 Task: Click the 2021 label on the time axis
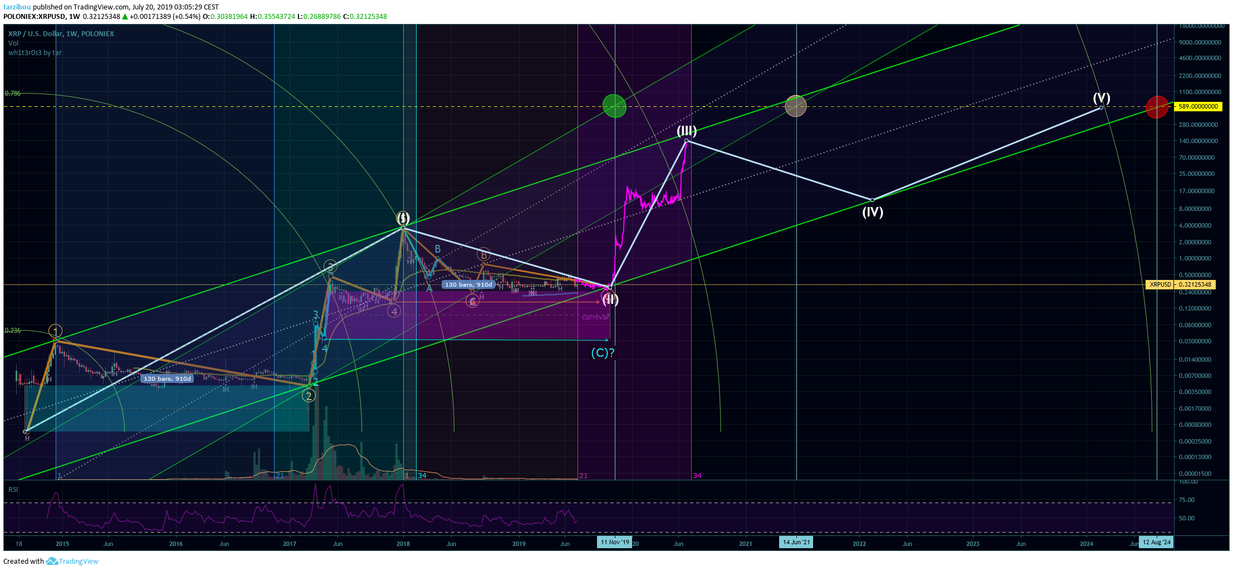[x=746, y=544]
